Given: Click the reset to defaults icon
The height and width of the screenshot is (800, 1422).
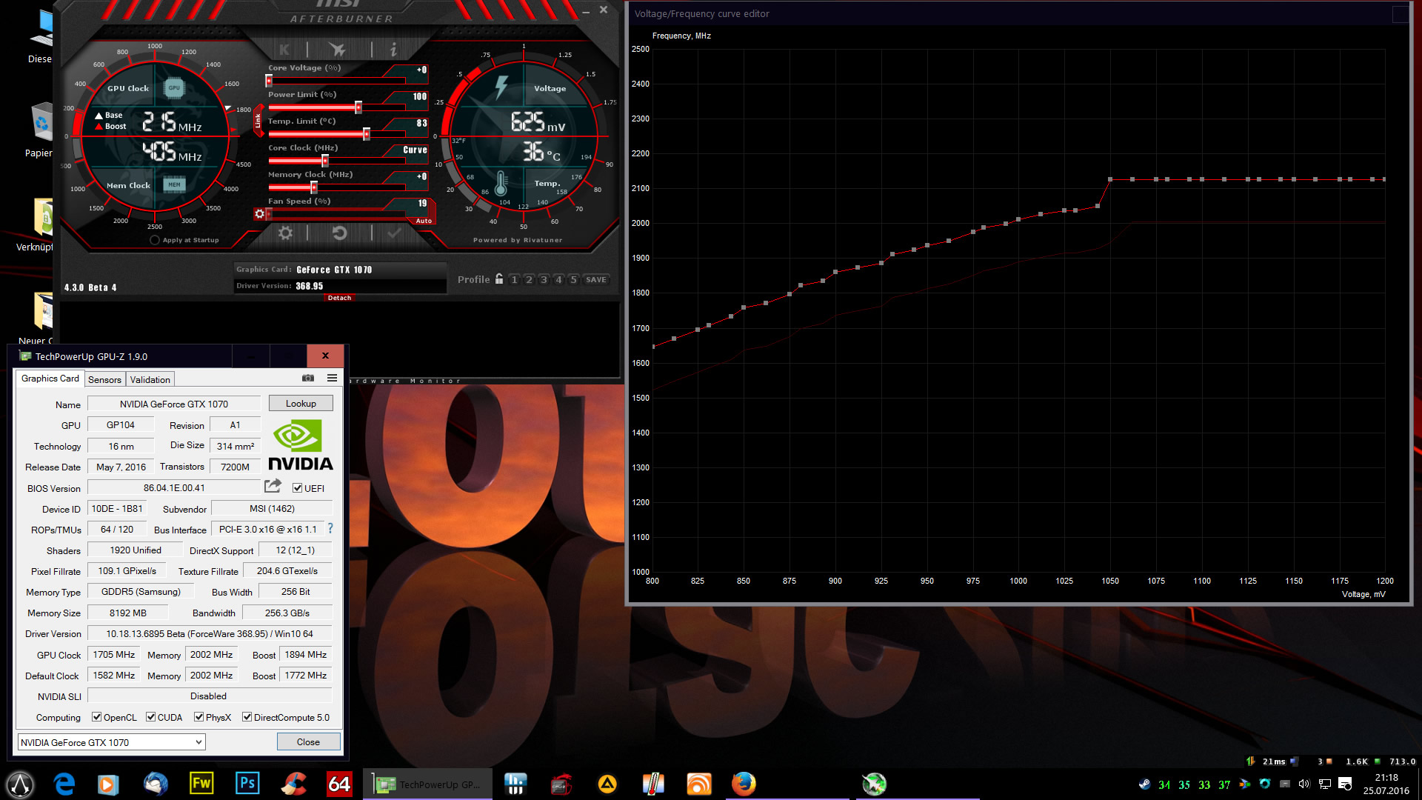Looking at the screenshot, I should coord(339,233).
